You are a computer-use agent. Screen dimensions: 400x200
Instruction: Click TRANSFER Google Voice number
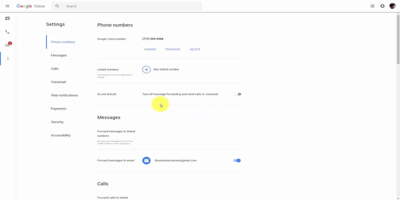(172, 49)
